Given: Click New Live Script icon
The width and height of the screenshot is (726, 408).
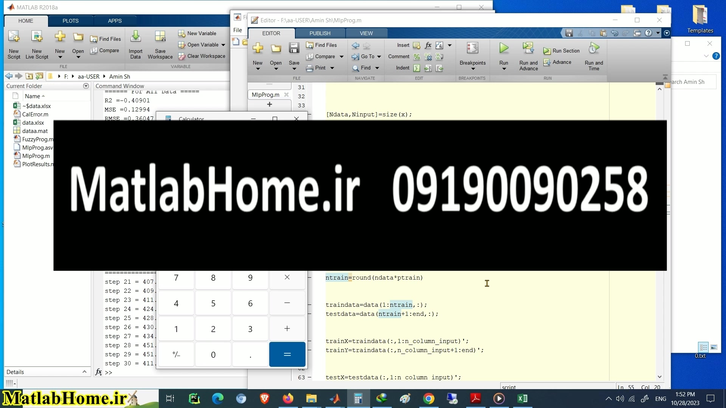Looking at the screenshot, I should click(37, 37).
